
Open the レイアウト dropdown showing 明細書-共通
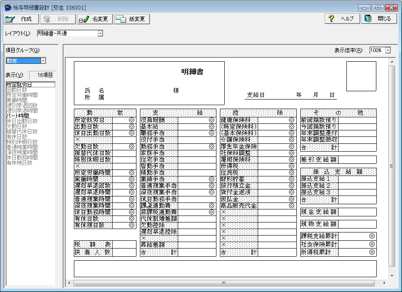tap(100, 33)
